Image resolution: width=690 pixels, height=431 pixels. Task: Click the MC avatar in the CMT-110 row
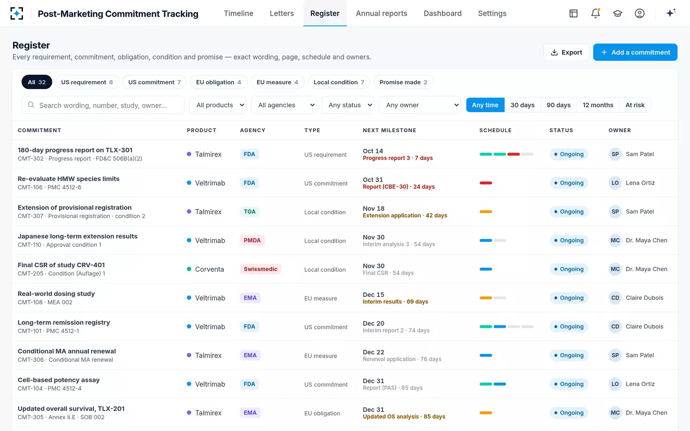click(x=615, y=240)
